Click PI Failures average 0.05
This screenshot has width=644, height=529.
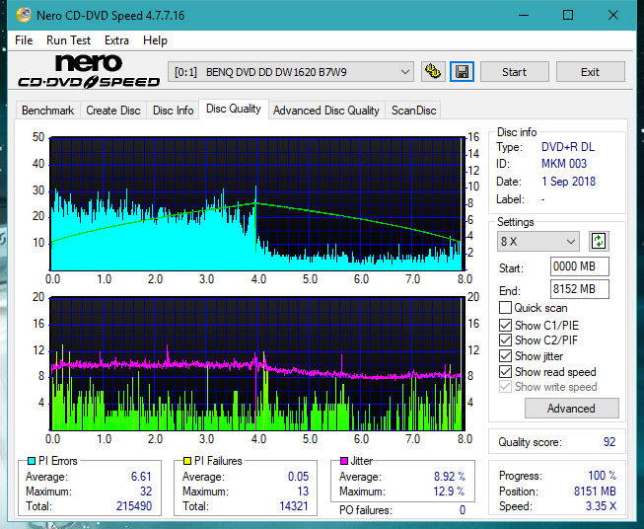[x=298, y=477]
